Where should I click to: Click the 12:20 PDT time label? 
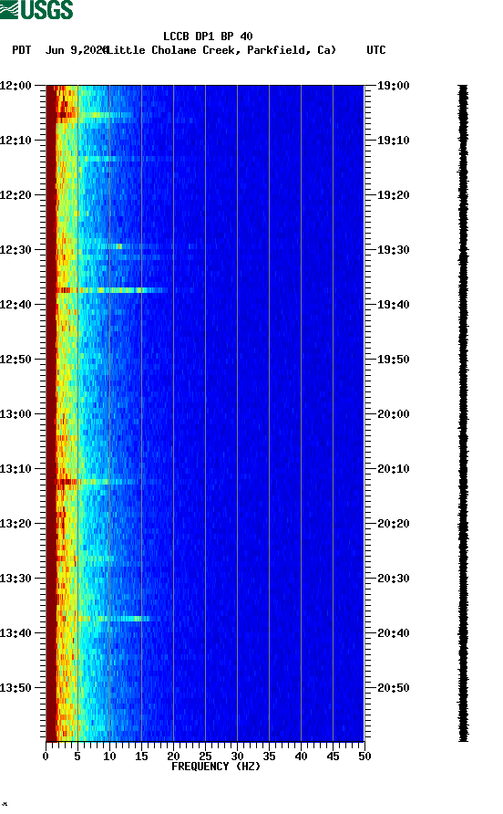[x=15, y=195]
